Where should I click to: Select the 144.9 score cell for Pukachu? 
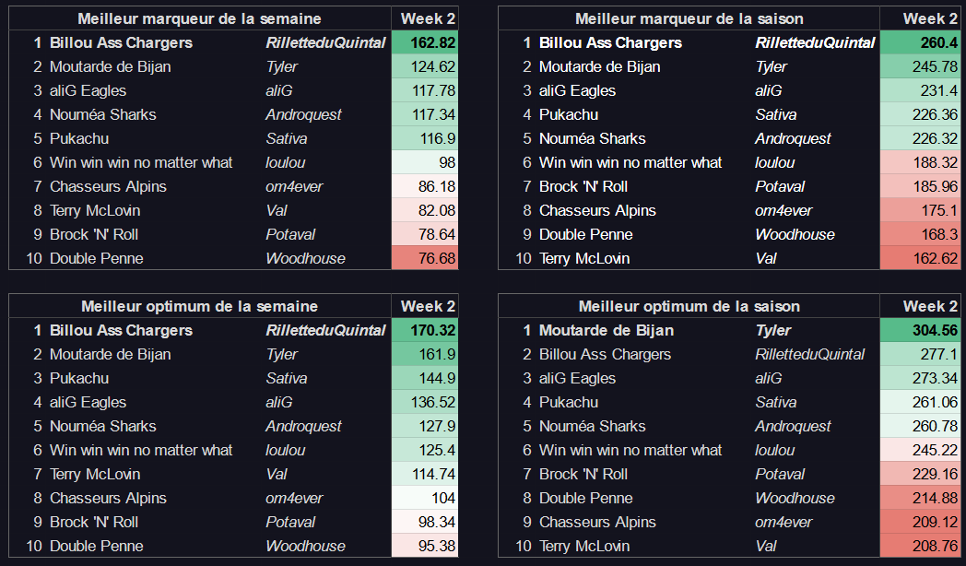coord(425,378)
